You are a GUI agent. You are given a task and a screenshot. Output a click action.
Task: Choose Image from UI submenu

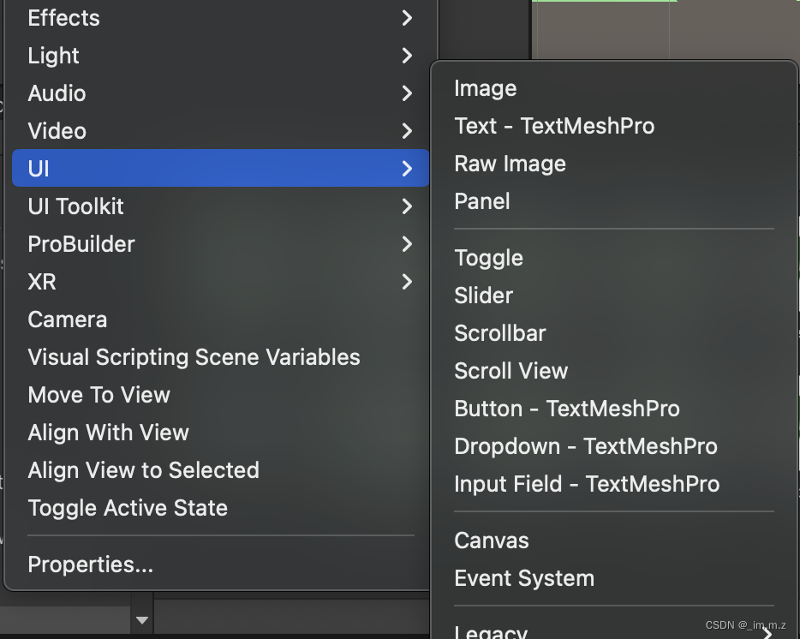(x=486, y=88)
